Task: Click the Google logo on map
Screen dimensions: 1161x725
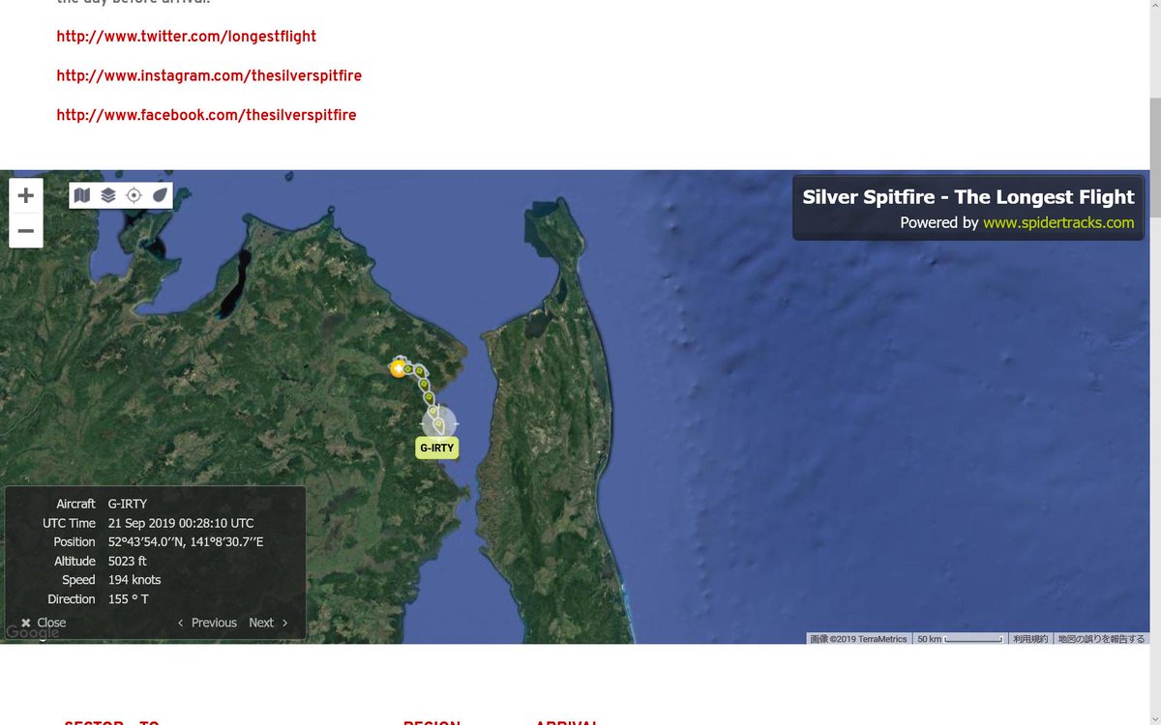Action: pos(31,632)
